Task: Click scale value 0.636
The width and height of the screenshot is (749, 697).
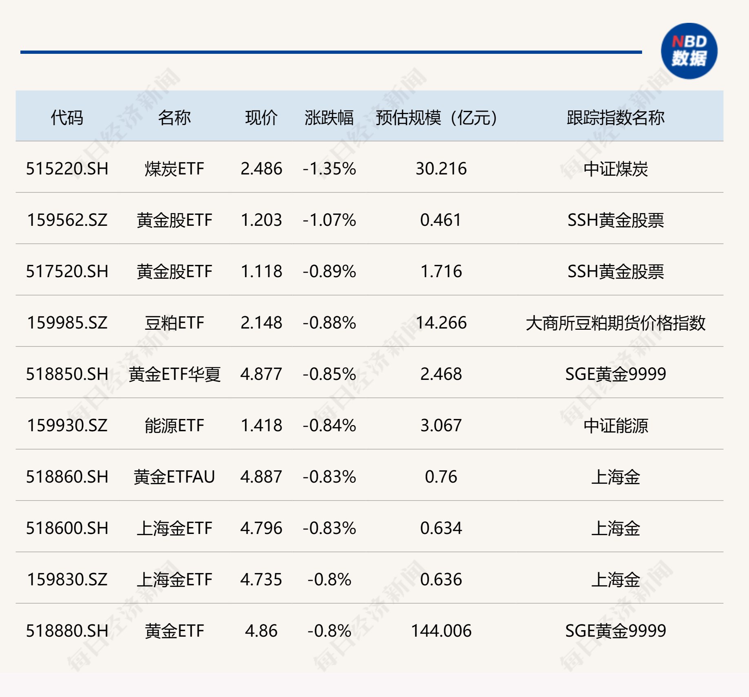Action: [x=441, y=580]
